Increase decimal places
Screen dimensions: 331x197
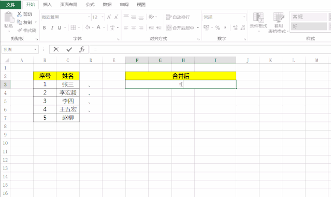[x=235, y=27]
